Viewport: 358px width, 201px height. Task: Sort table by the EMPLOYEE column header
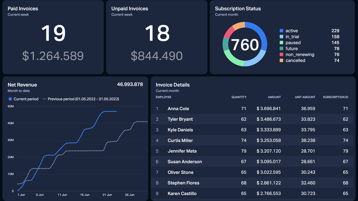[x=163, y=97]
